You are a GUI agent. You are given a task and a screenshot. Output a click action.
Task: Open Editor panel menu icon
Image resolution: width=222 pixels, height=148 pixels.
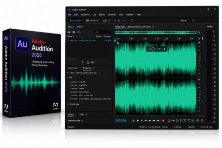153,27
